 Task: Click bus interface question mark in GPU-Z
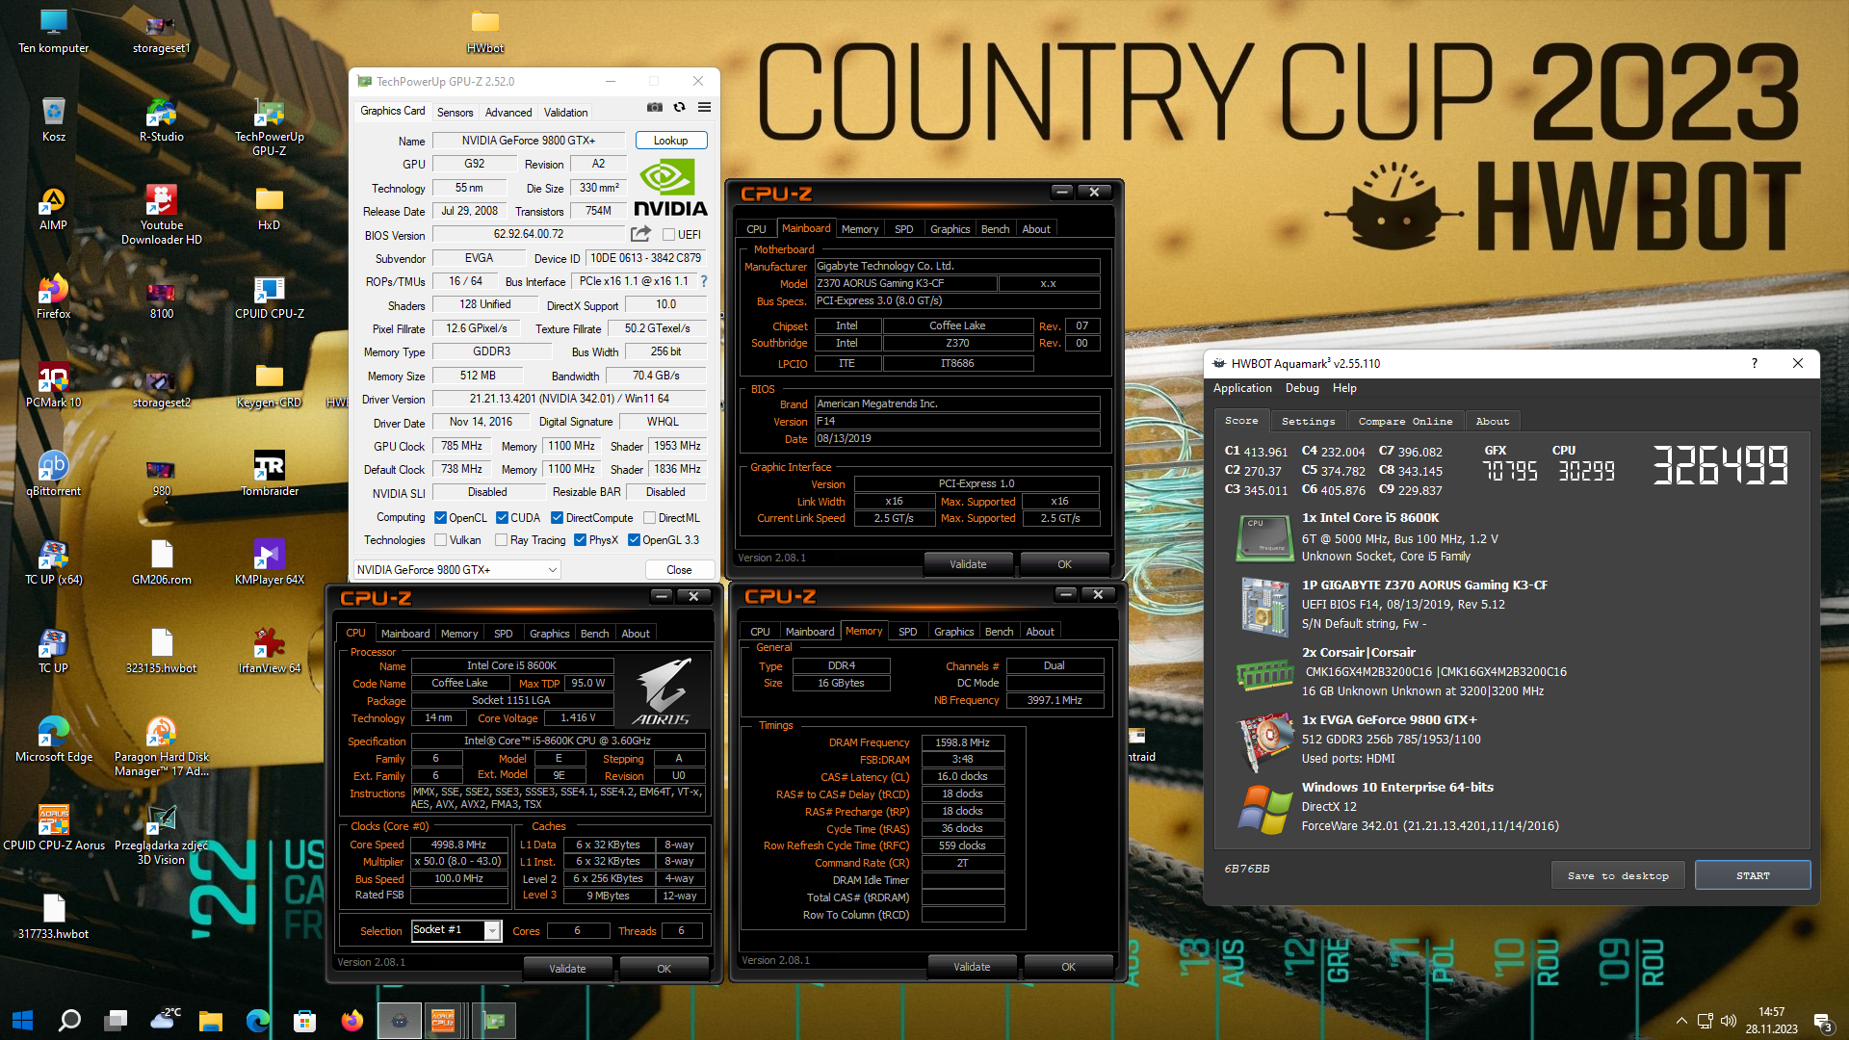[x=704, y=281]
